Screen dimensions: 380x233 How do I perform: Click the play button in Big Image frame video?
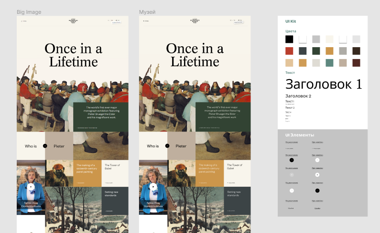point(31,187)
